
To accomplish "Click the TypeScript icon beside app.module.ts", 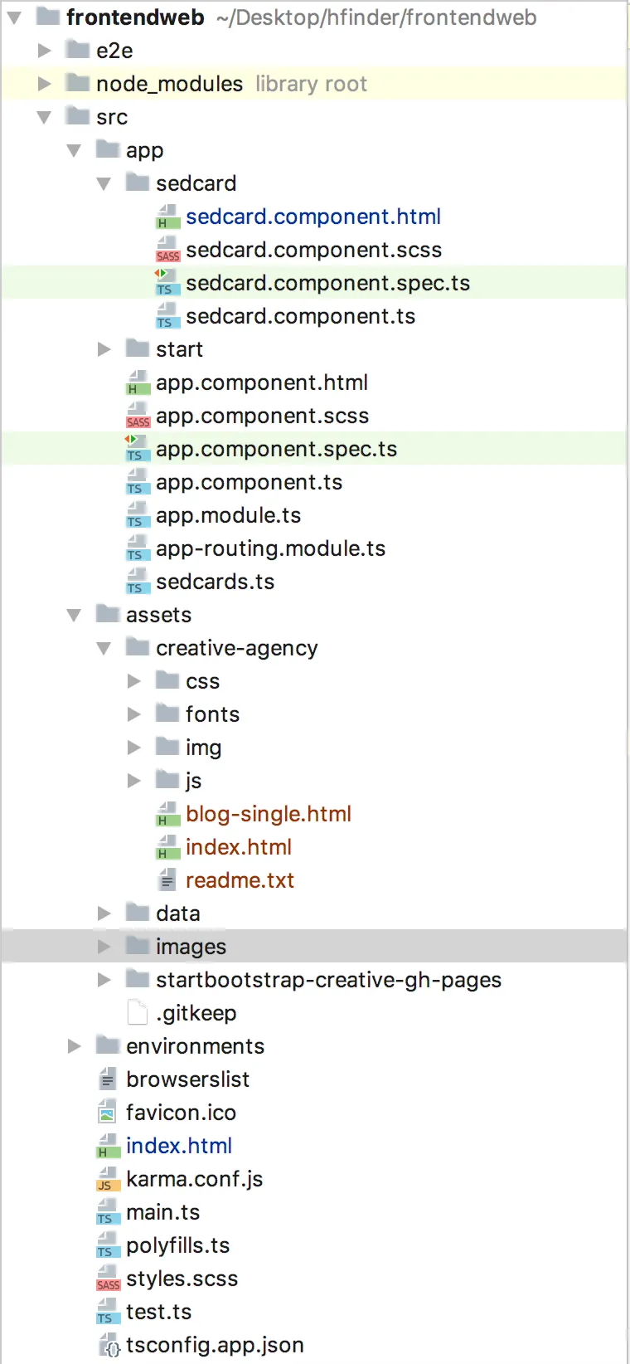I will [x=138, y=516].
